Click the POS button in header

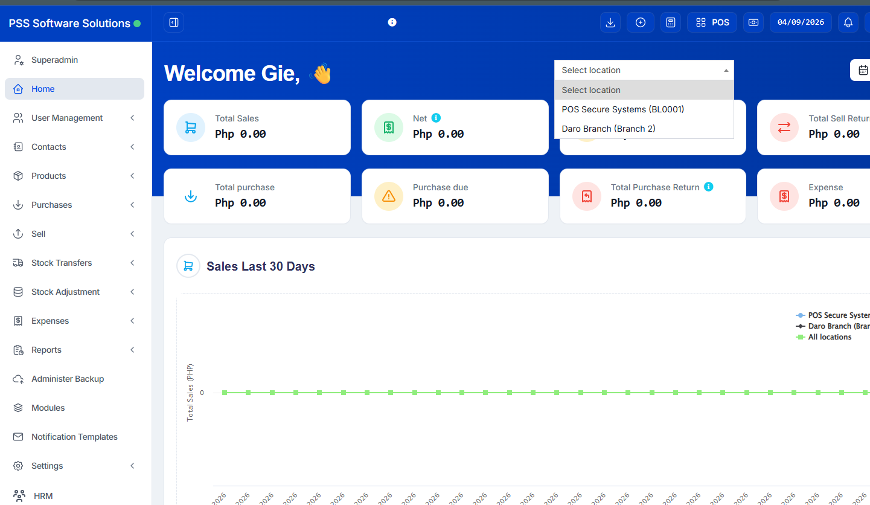712,22
